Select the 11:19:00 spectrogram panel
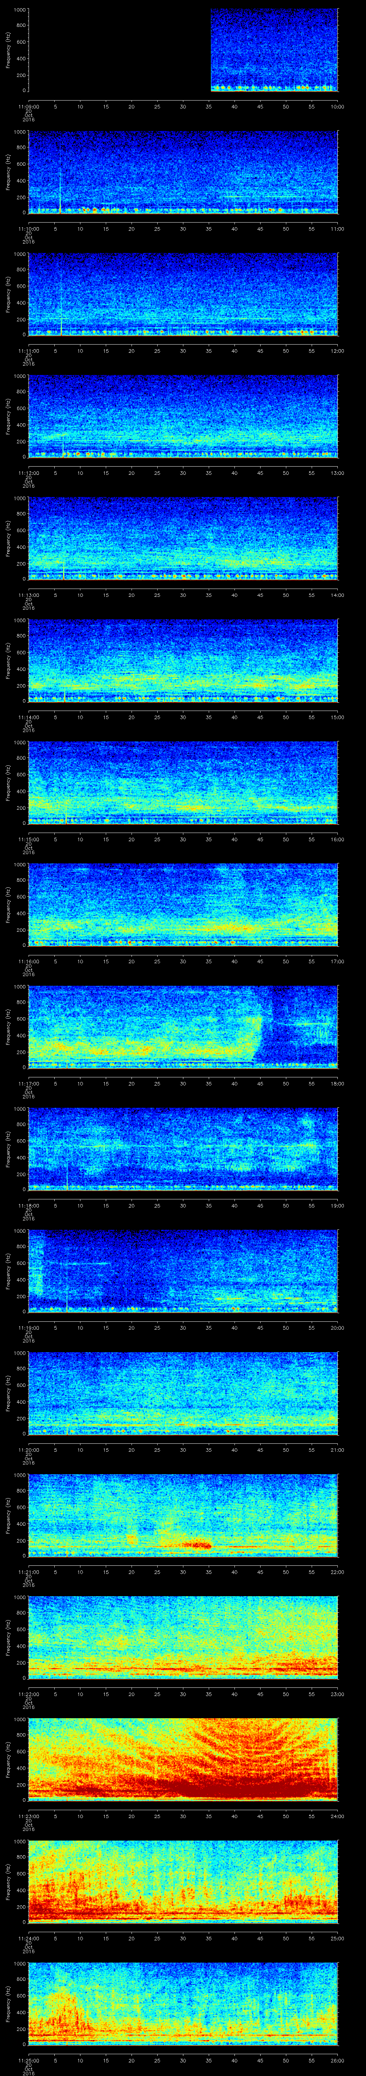 [183, 1272]
